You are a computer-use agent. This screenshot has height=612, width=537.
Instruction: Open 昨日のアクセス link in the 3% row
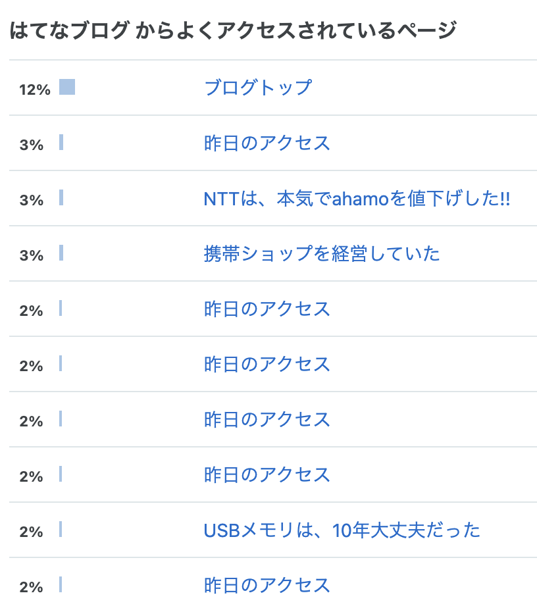(x=267, y=143)
